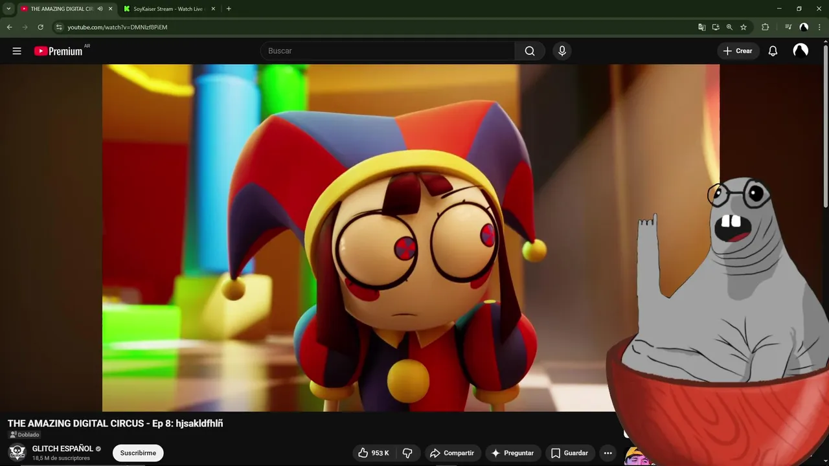Open a new browser tab
Viewport: 829px width, 466px height.
(229, 8)
